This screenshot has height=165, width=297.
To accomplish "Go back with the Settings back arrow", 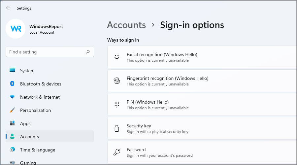I will [8, 8].
